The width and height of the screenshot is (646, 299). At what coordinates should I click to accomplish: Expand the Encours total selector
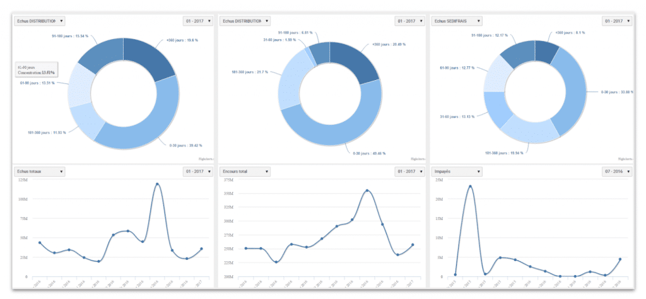[x=245, y=171]
